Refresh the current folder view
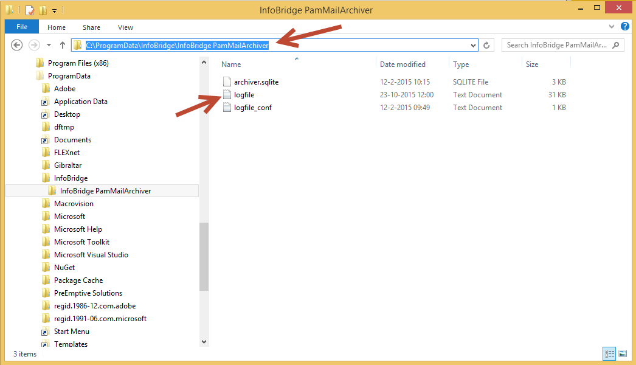 pos(486,45)
